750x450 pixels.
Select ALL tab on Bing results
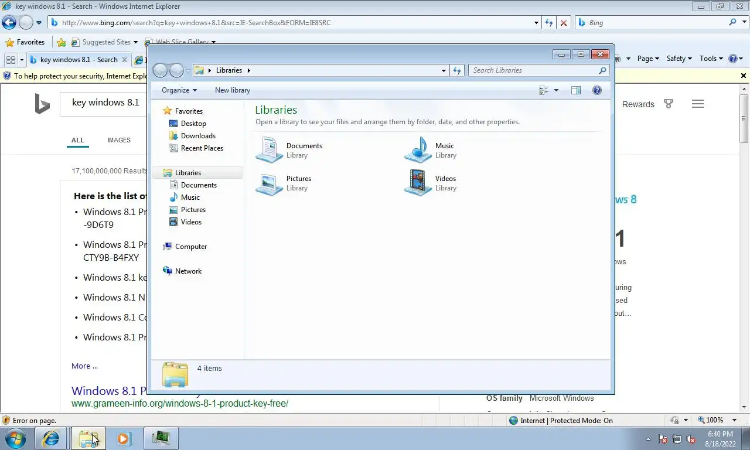click(x=78, y=140)
